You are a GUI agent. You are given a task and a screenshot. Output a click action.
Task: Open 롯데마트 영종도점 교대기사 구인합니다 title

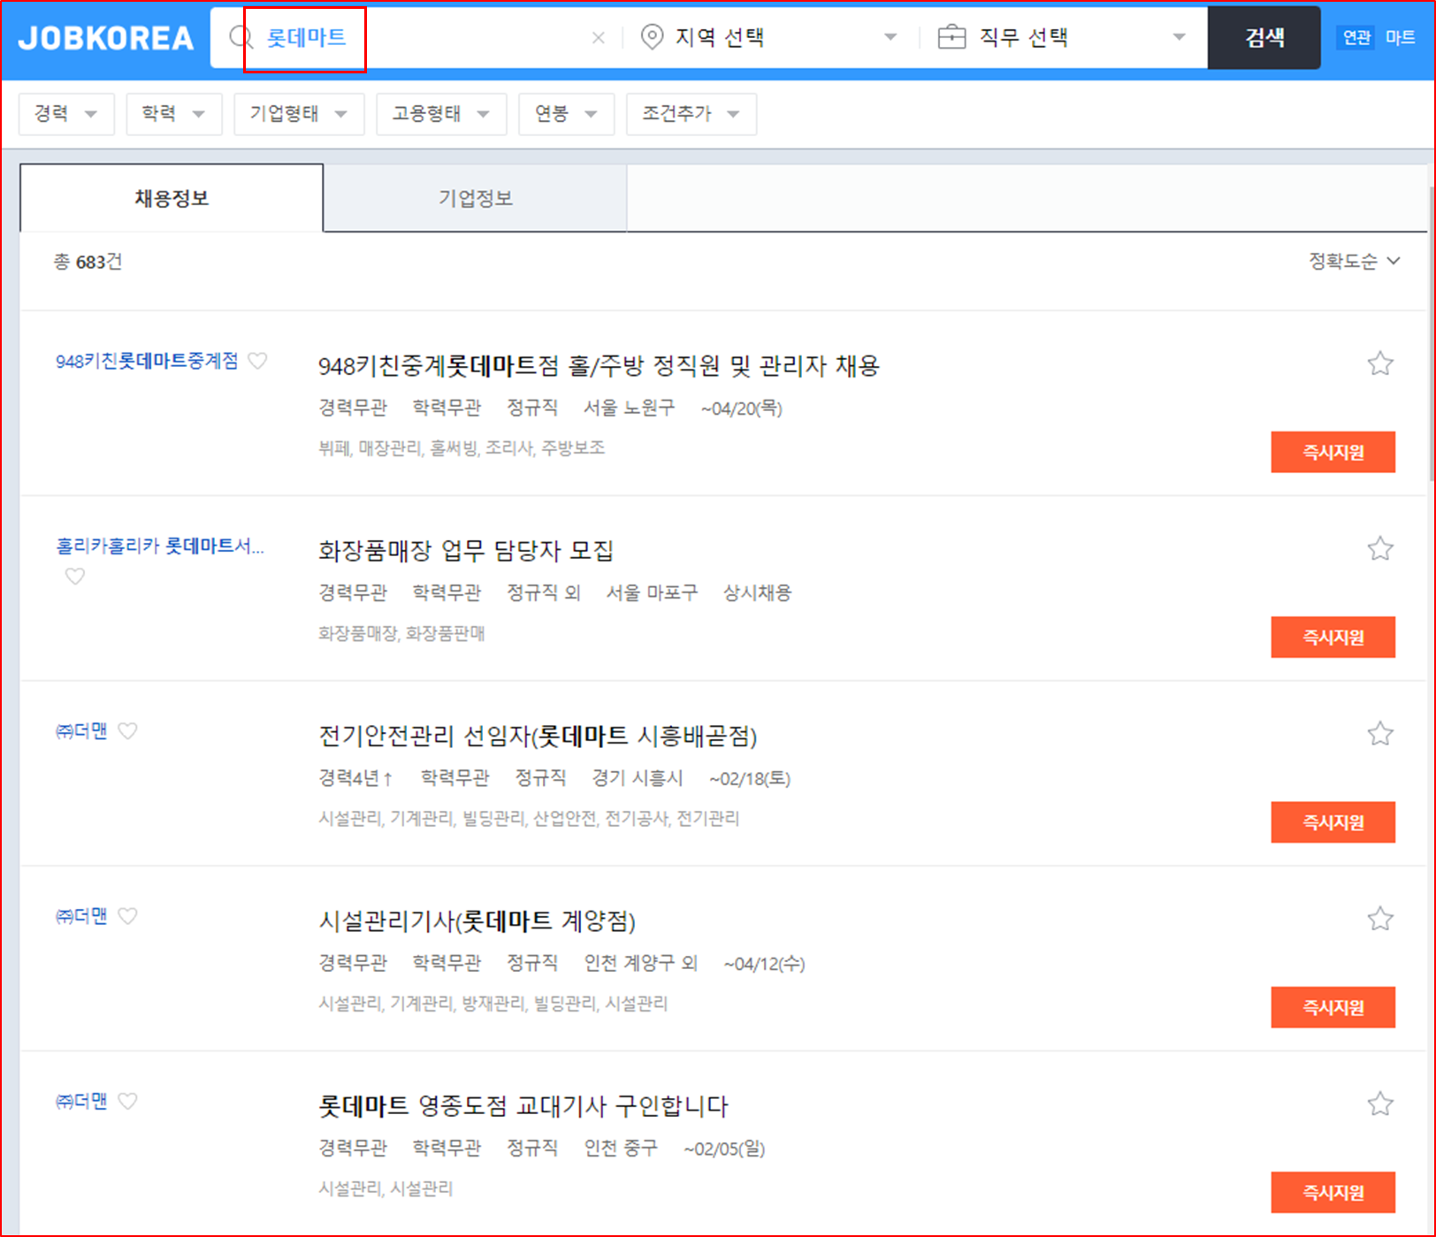[523, 1106]
